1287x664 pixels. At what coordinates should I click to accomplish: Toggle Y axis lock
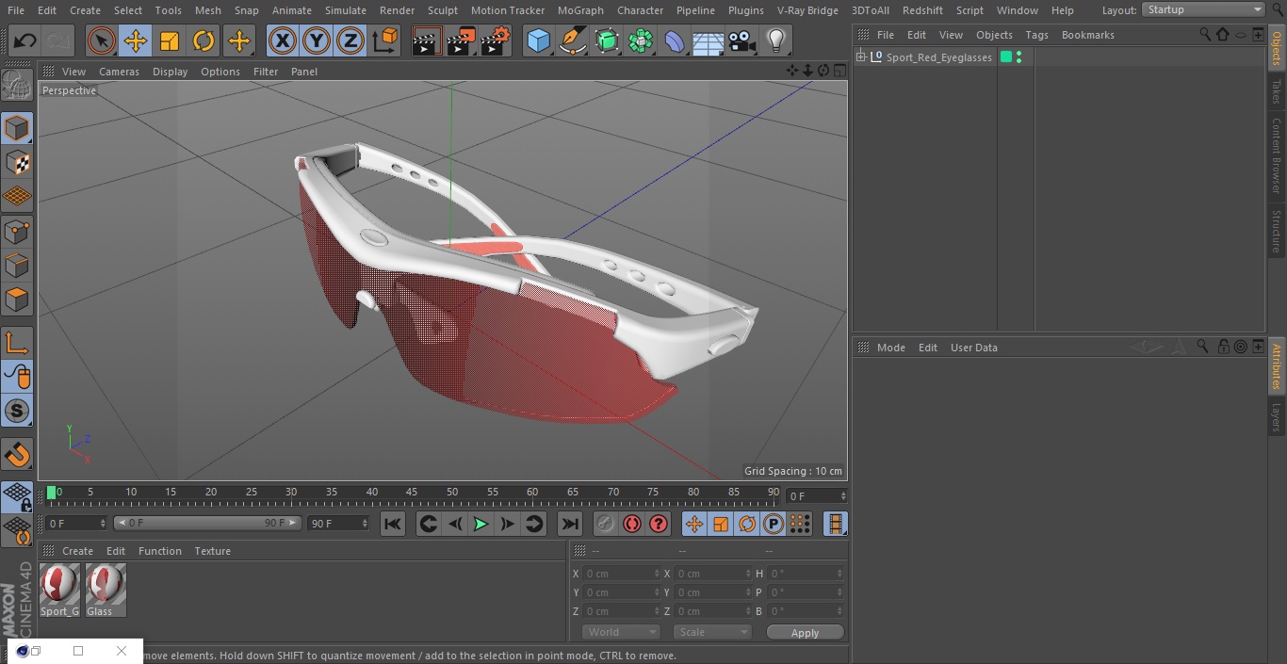coord(317,41)
